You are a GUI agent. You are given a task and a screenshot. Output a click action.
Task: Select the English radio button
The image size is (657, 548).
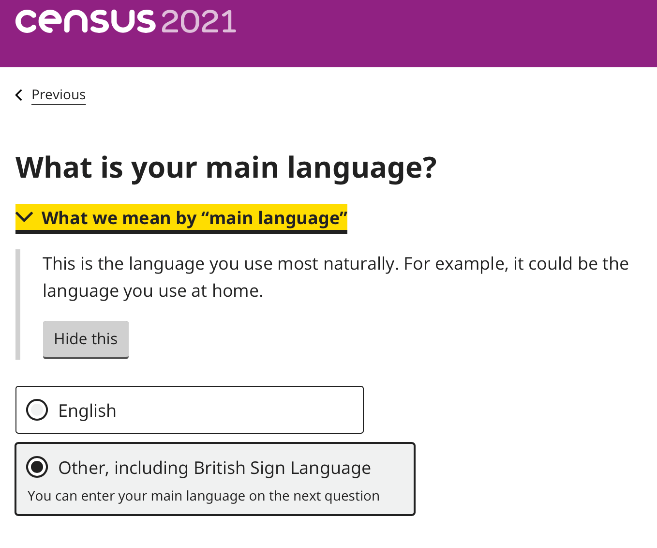coord(37,410)
